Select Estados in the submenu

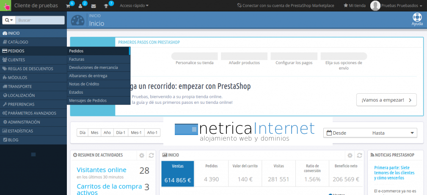coord(99,92)
